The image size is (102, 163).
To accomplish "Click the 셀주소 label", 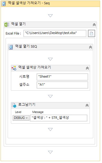I will [24, 84].
